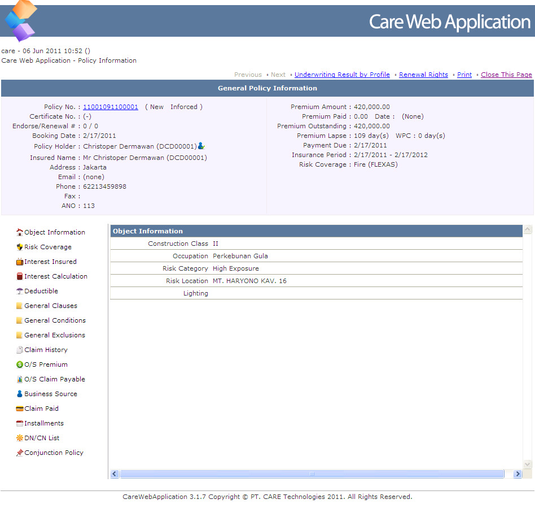This screenshot has height=508, width=535.
Task: Open the General Clauses section
Action: coord(51,306)
